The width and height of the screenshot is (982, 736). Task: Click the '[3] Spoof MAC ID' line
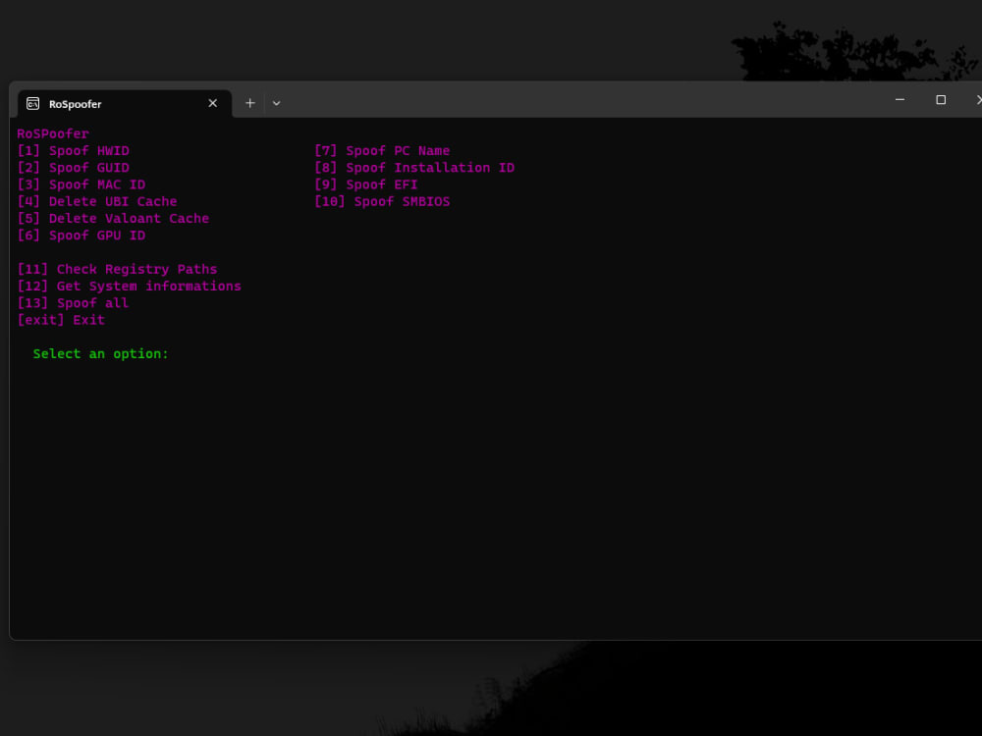pyautogui.click(x=82, y=184)
